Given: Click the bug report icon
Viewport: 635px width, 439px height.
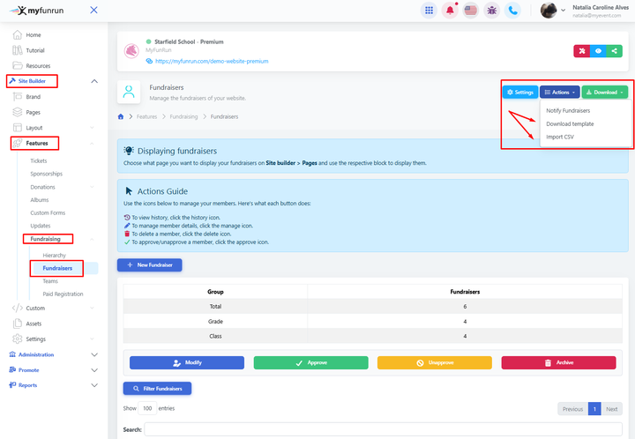Looking at the screenshot, I should point(492,11).
